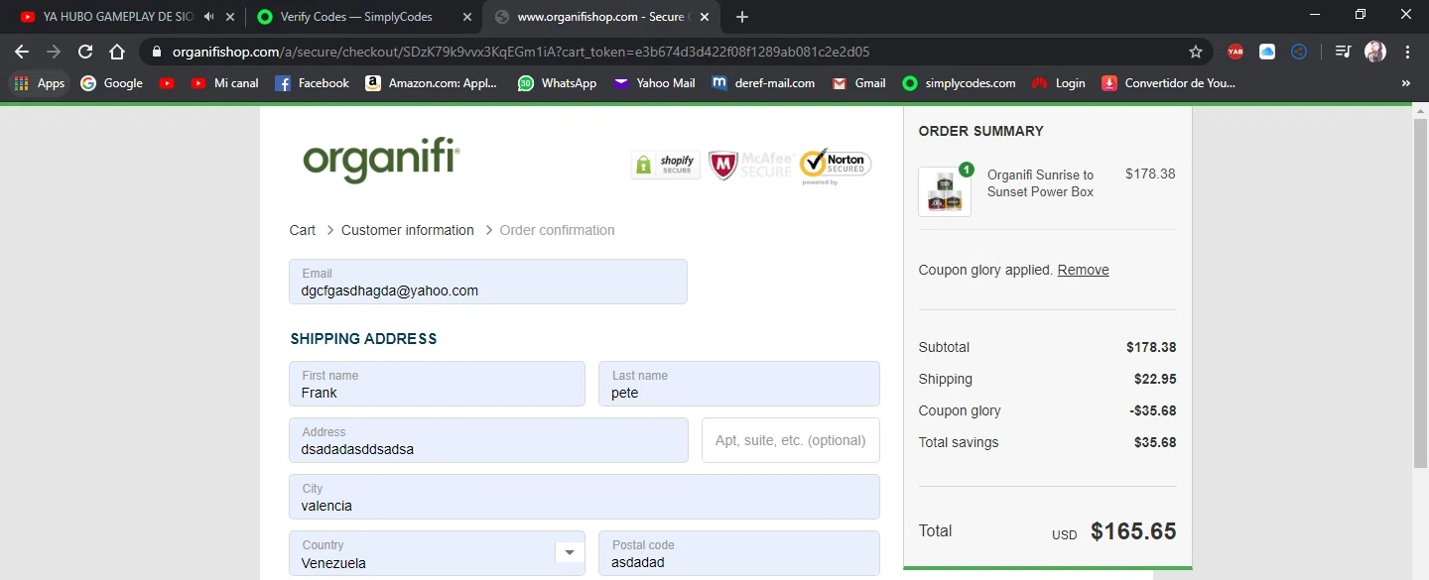Screen dimensions: 1429x580
Task: Click the Coupon glory discount -$35.68
Action: pos(1153,410)
